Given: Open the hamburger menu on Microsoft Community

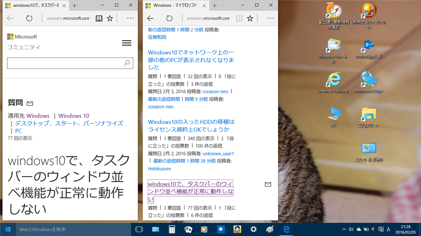Looking at the screenshot, I should [x=127, y=43].
